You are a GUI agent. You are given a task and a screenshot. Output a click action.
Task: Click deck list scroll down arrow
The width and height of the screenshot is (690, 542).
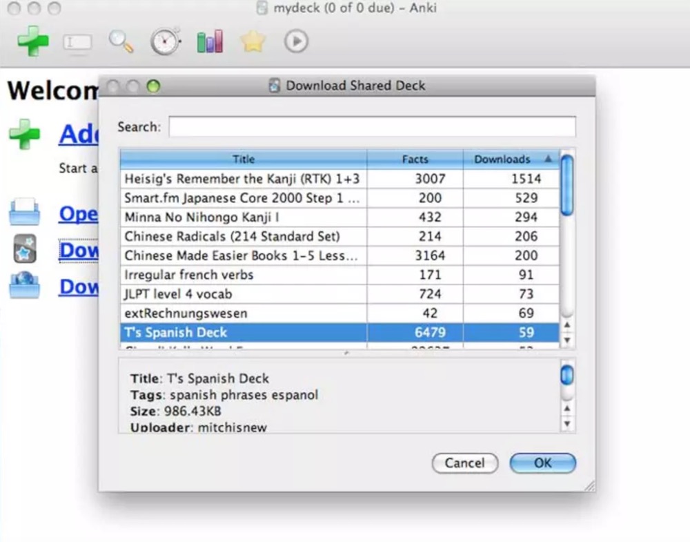(x=567, y=340)
